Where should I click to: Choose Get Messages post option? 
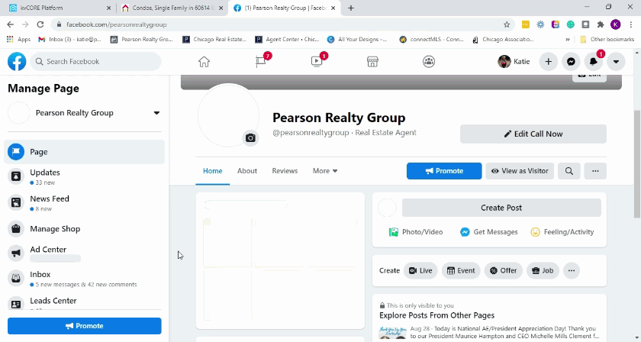(x=489, y=232)
